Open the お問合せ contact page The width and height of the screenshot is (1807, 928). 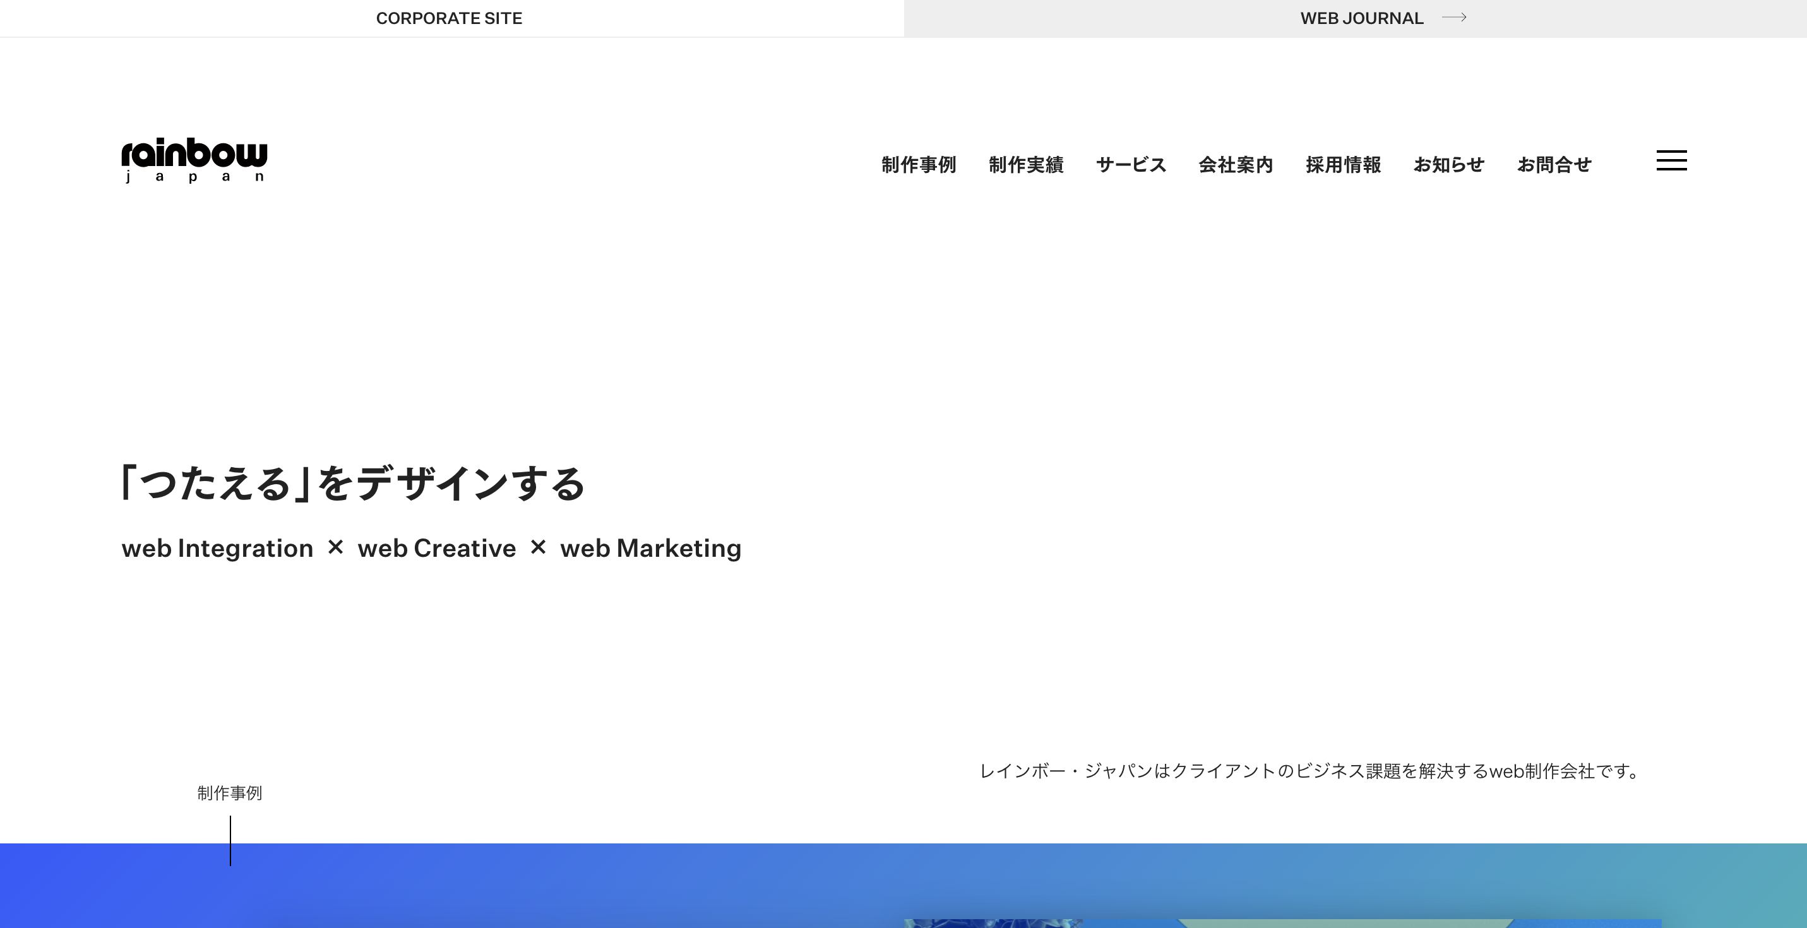point(1554,164)
